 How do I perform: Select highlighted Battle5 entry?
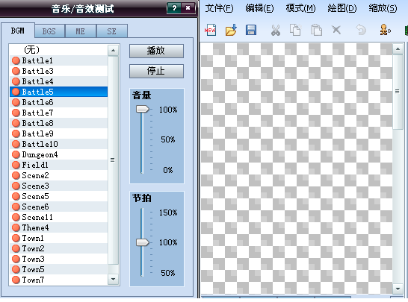coord(58,92)
